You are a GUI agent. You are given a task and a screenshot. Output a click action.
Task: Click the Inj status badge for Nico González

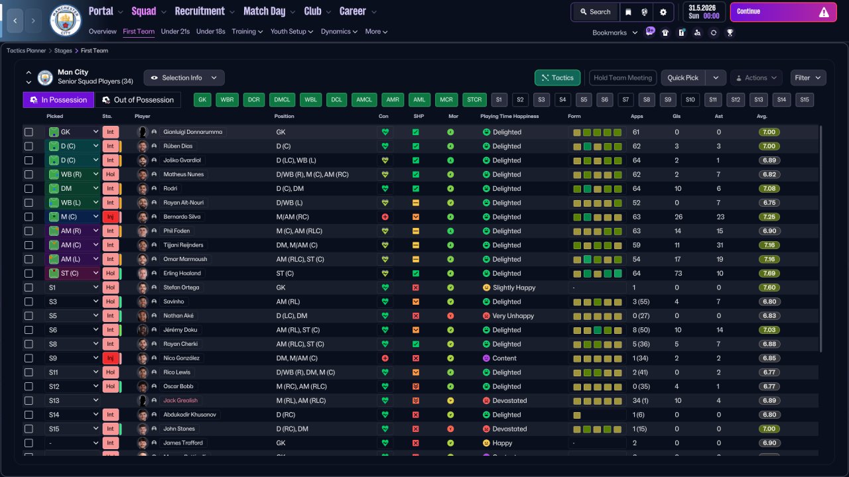click(x=110, y=358)
